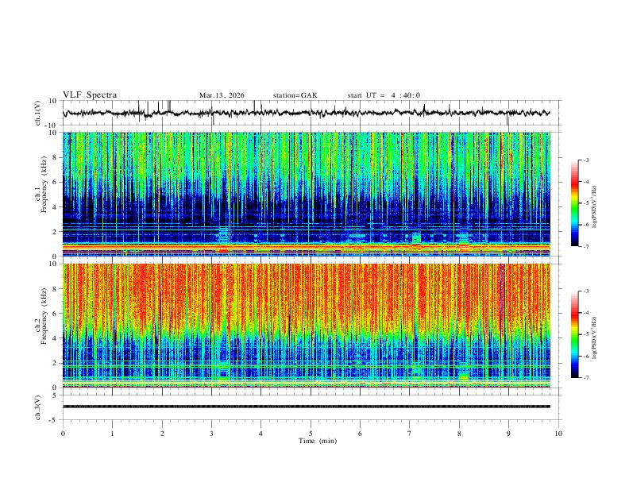
Task: Click the time axis tick label "3"
Action: (211, 434)
